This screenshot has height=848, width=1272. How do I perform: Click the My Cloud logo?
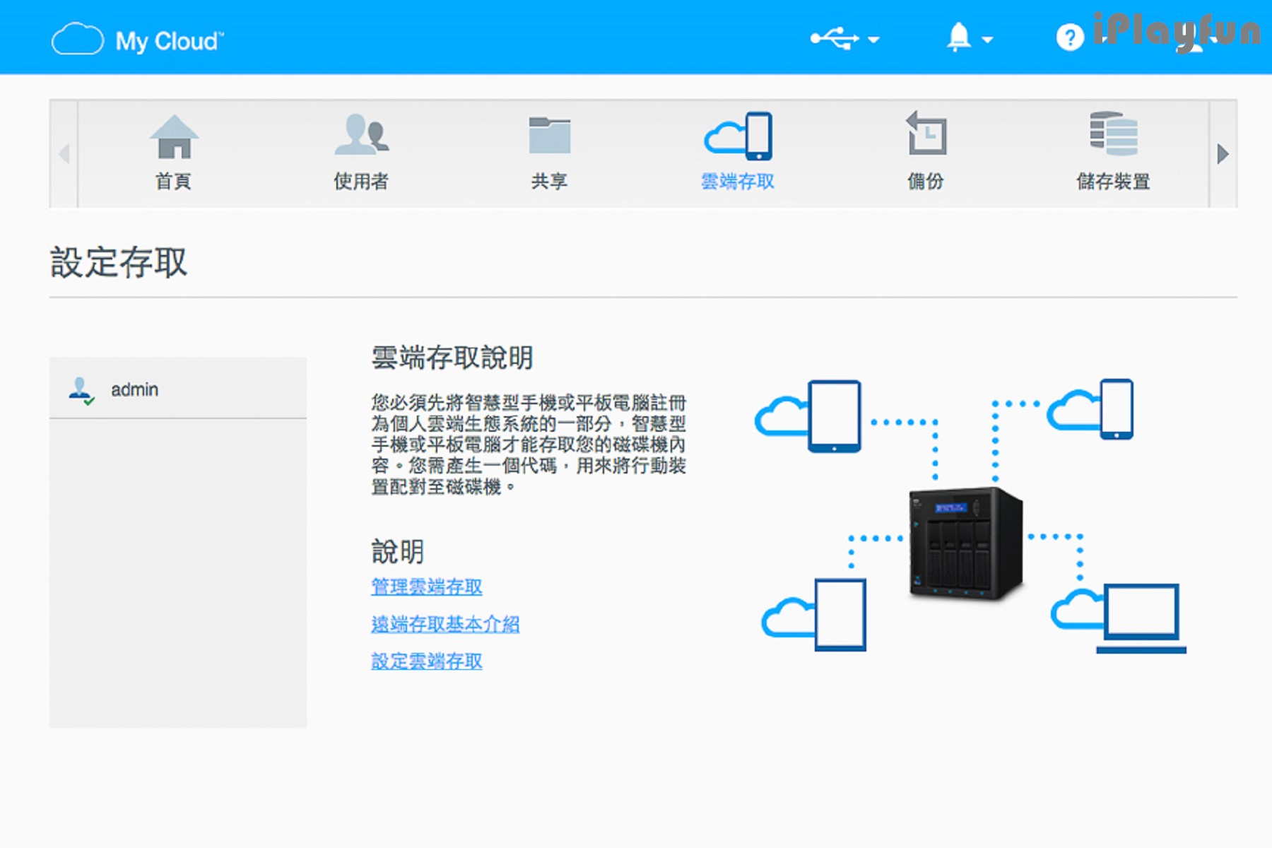138,40
